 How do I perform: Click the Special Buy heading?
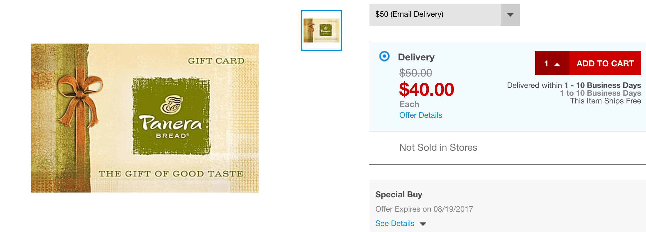tap(399, 195)
